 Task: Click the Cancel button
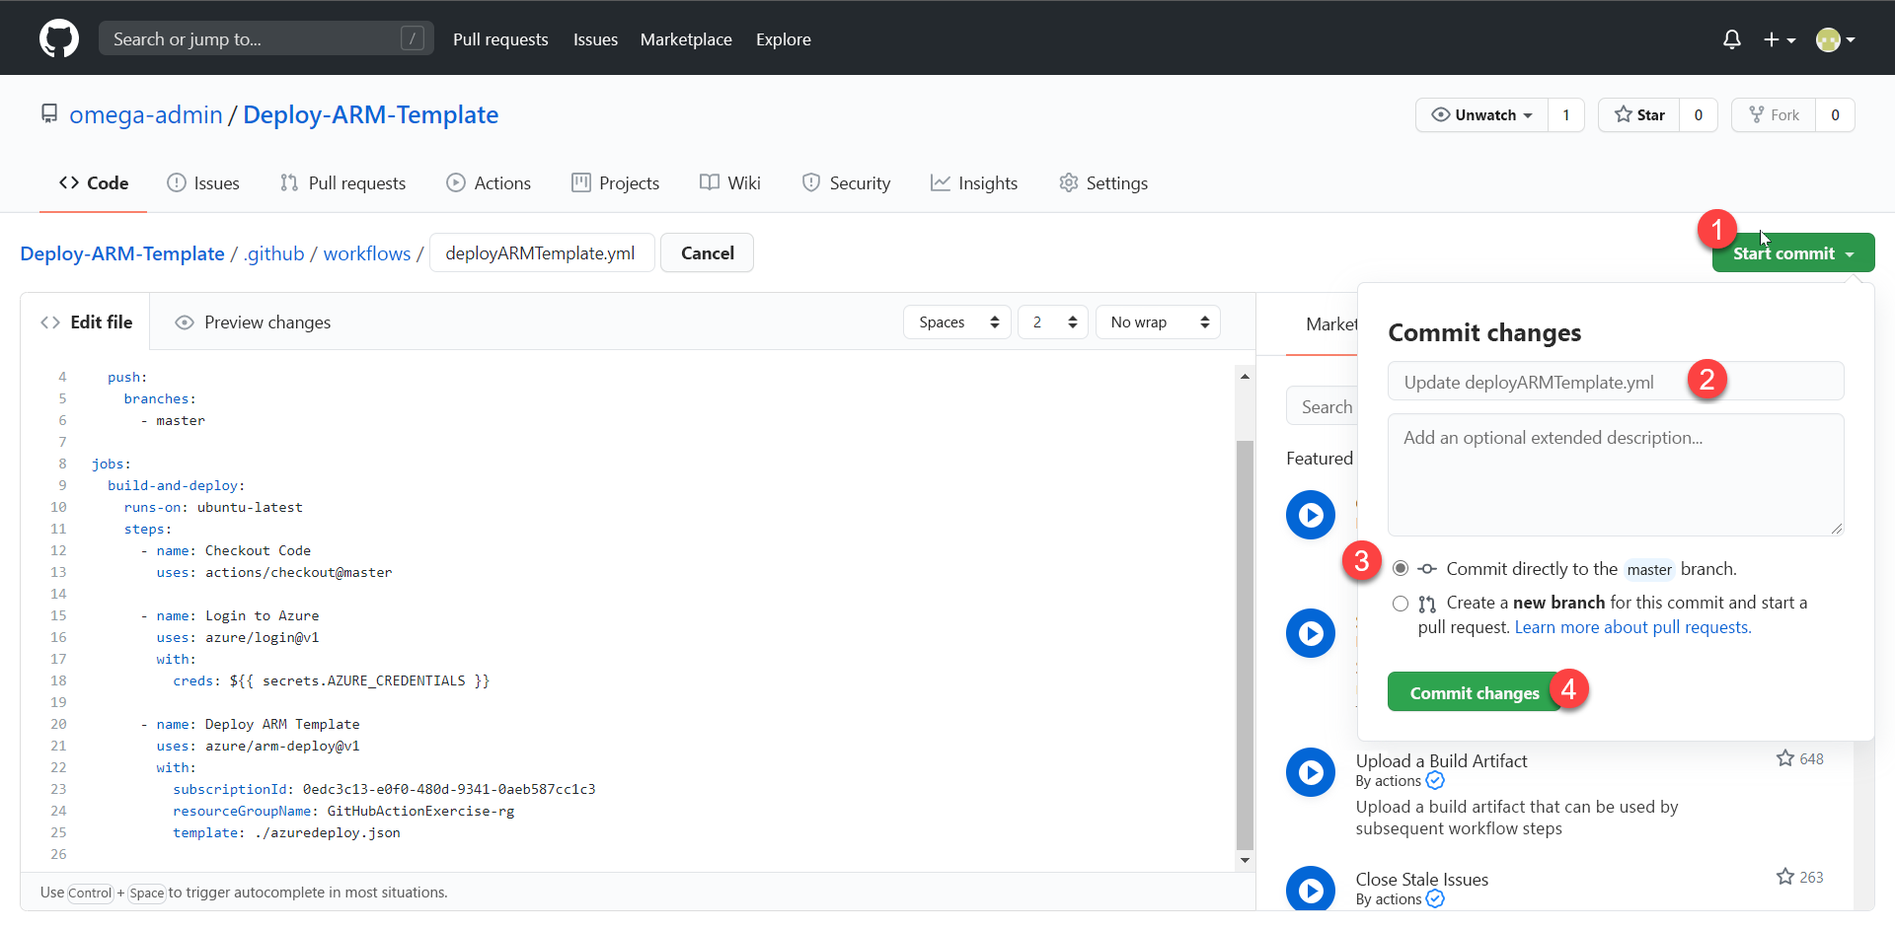pos(707,253)
